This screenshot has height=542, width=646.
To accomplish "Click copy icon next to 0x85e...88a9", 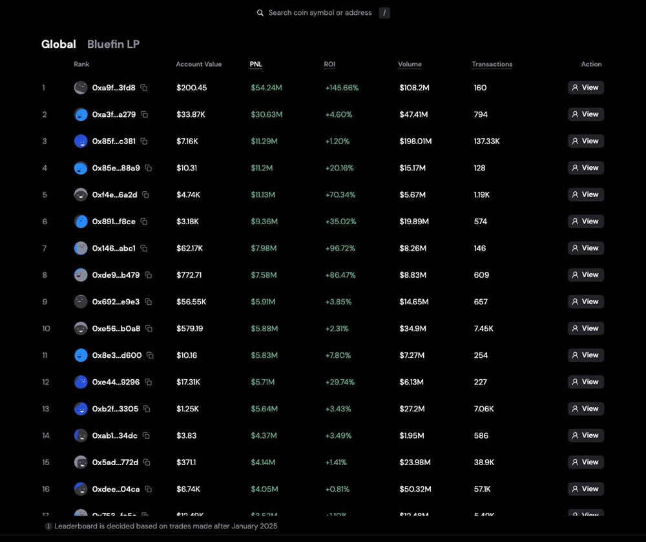I will (x=149, y=168).
